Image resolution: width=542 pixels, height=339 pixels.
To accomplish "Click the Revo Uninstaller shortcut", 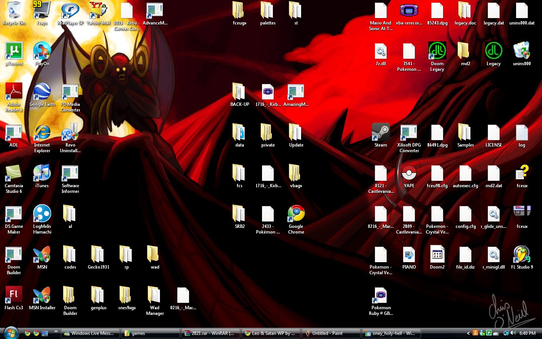I will [x=70, y=138].
